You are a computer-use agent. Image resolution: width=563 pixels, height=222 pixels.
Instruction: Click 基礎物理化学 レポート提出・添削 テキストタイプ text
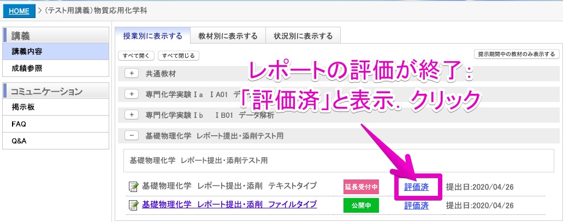pyautogui.click(x=229, y=186)
